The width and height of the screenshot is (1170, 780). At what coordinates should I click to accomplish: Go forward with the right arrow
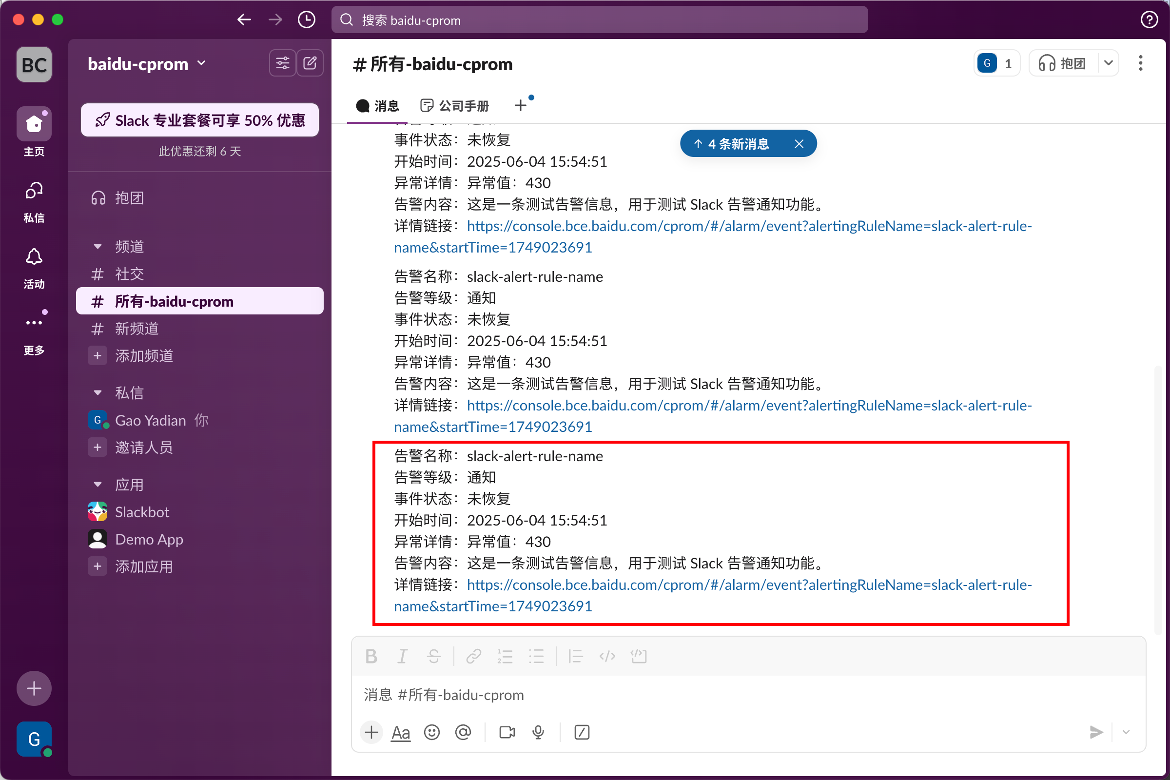[x=275, y=20]
